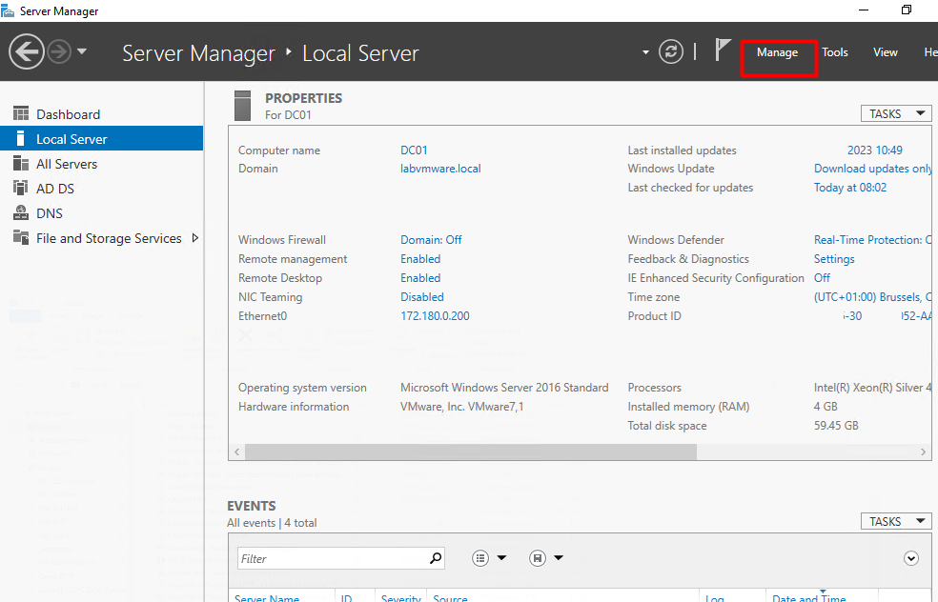The height and width of the screenshot is (602, 938).
Task: Open dropdown arrow next to list criteria icon
Action: click(502, 558)
